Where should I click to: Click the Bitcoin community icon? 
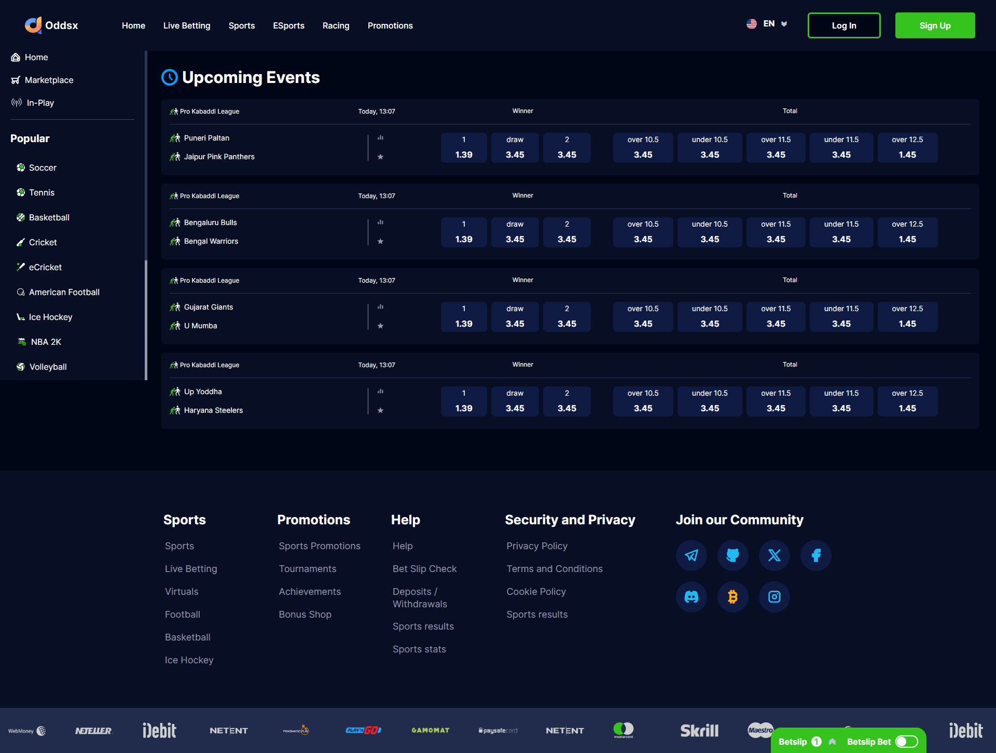click(x=732, y=597)
